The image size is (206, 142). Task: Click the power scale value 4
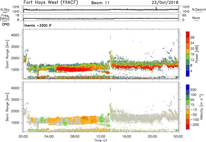click(191, 71)
